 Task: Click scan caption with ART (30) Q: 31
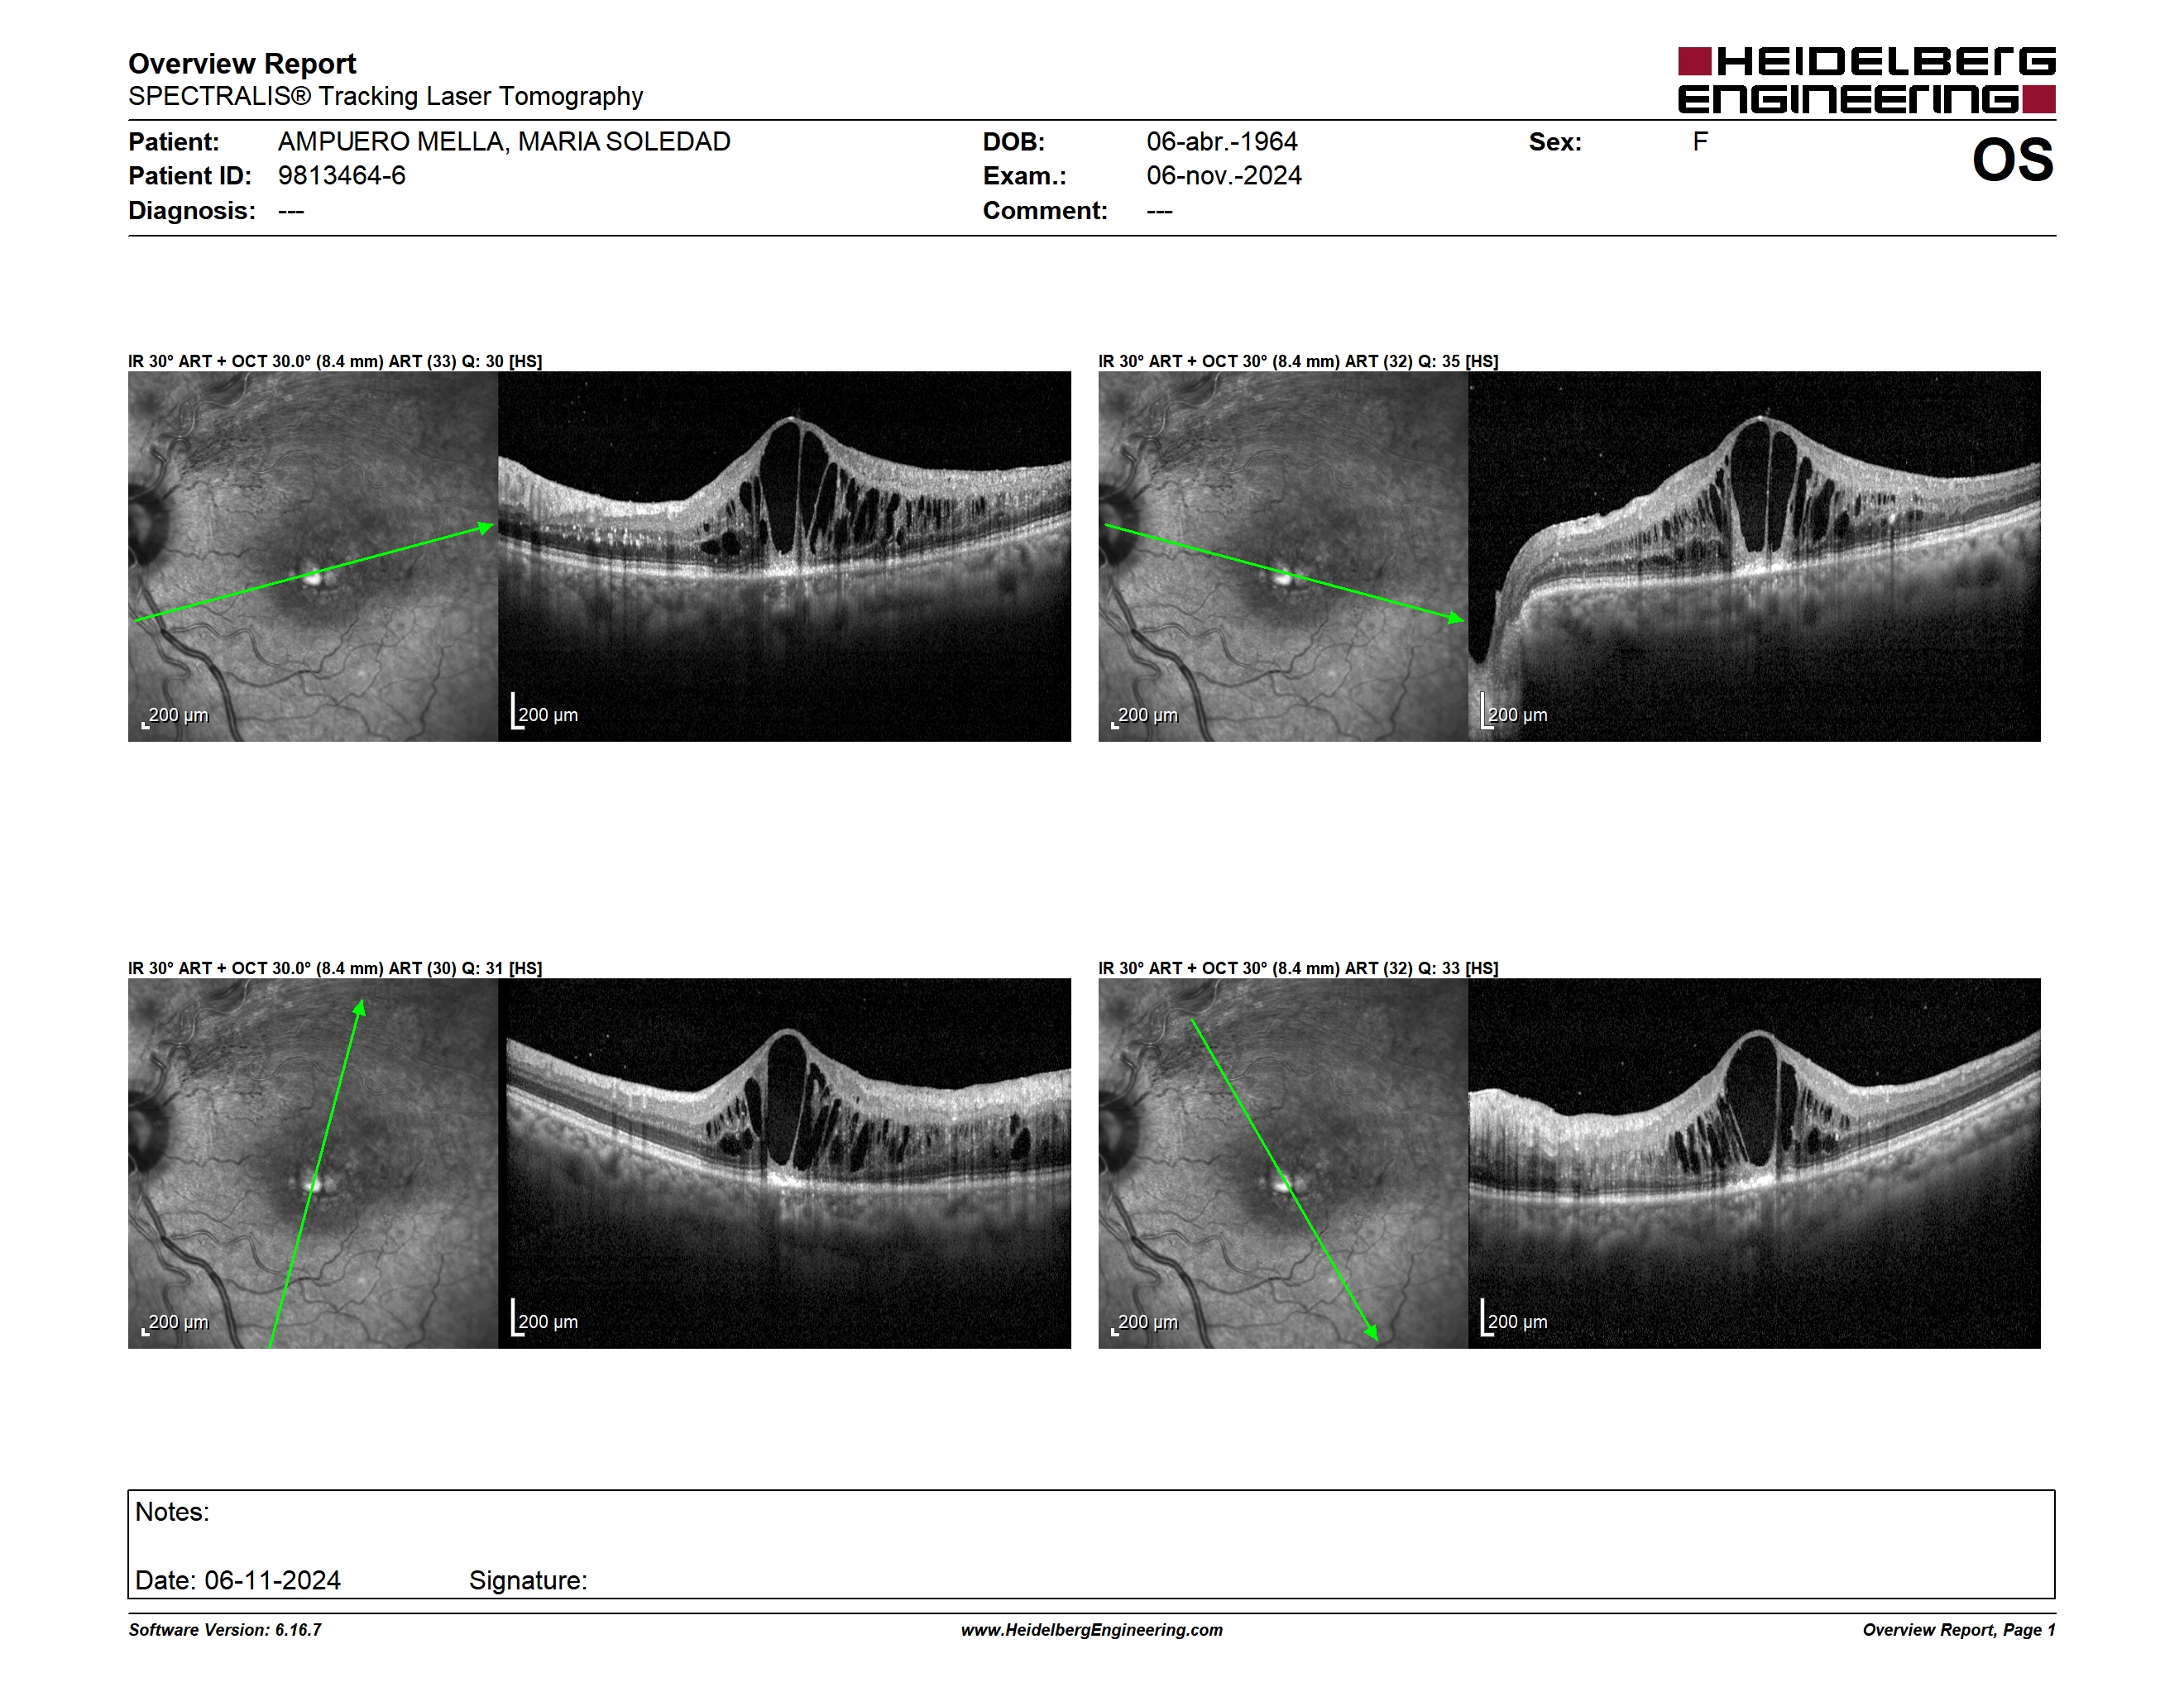pyautogui.click(x=335, y=968)
